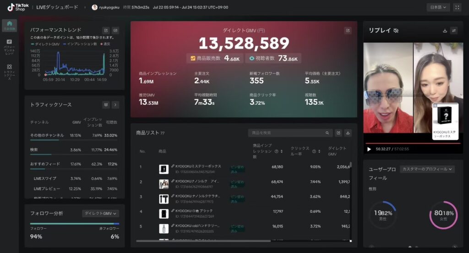Open the ダイレクトGMV dropdown in フォロワー分析
The width and height of the screenshot is (469, 253).
coord(100,213)
